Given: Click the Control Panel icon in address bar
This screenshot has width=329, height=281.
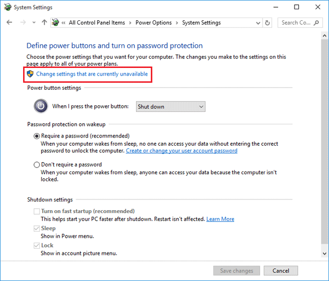Looking at the screenshot, I should click(x=55, y=23).
